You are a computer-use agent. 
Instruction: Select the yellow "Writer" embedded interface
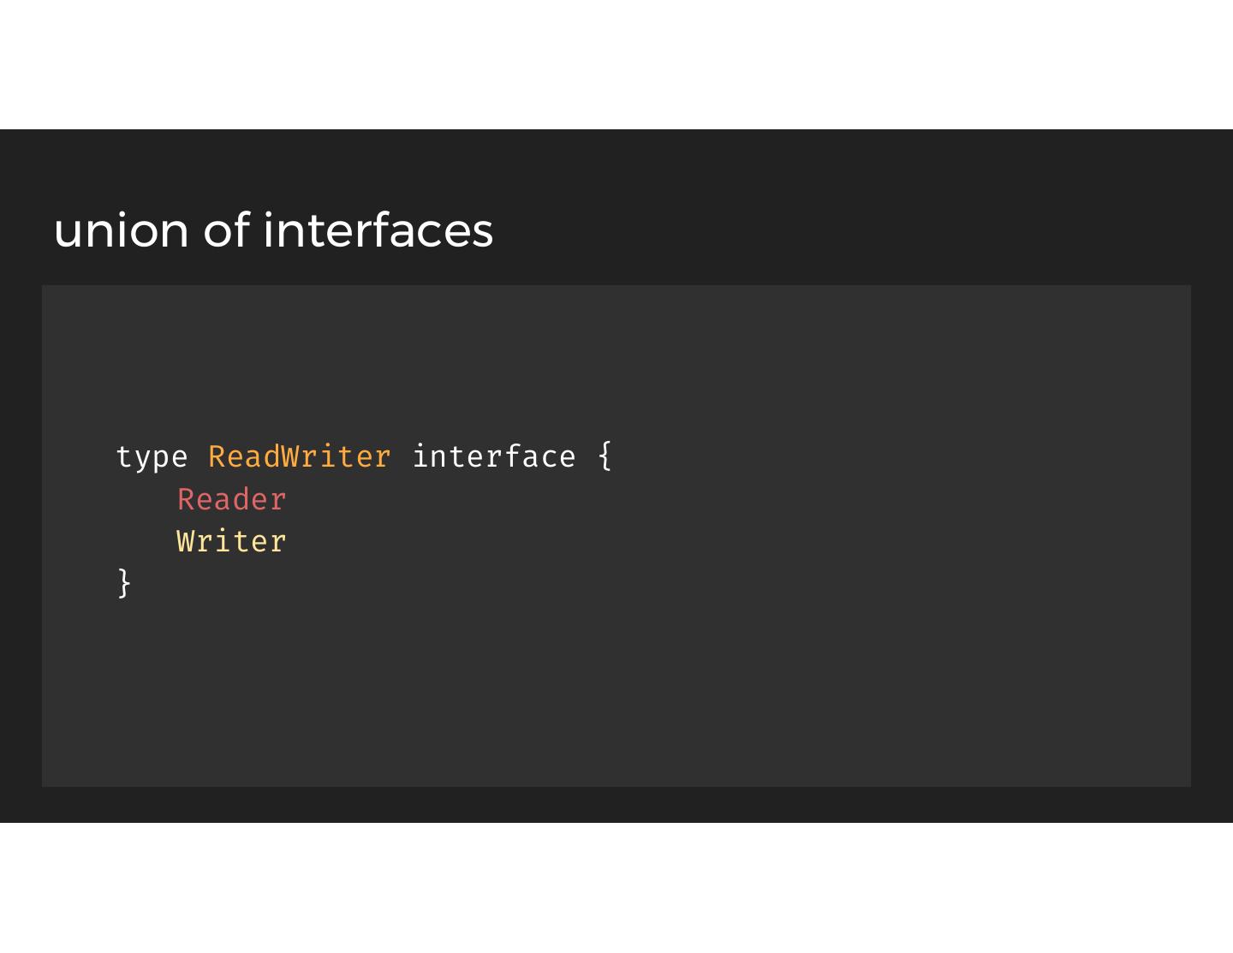231,541
